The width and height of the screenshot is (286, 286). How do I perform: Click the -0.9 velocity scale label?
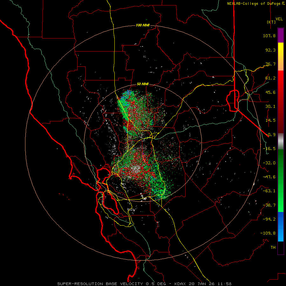tap(270, 135)
